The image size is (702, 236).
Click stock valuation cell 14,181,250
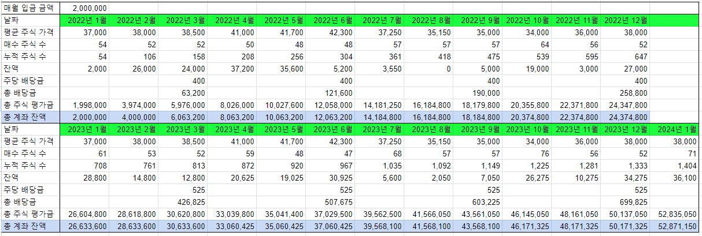379,105
